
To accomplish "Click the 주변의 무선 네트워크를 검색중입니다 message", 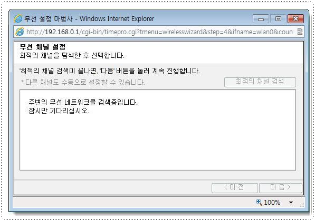I will click(x=83, y=102).
